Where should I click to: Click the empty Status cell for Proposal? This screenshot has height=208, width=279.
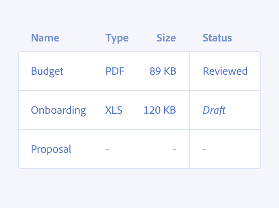click(205, 149)
